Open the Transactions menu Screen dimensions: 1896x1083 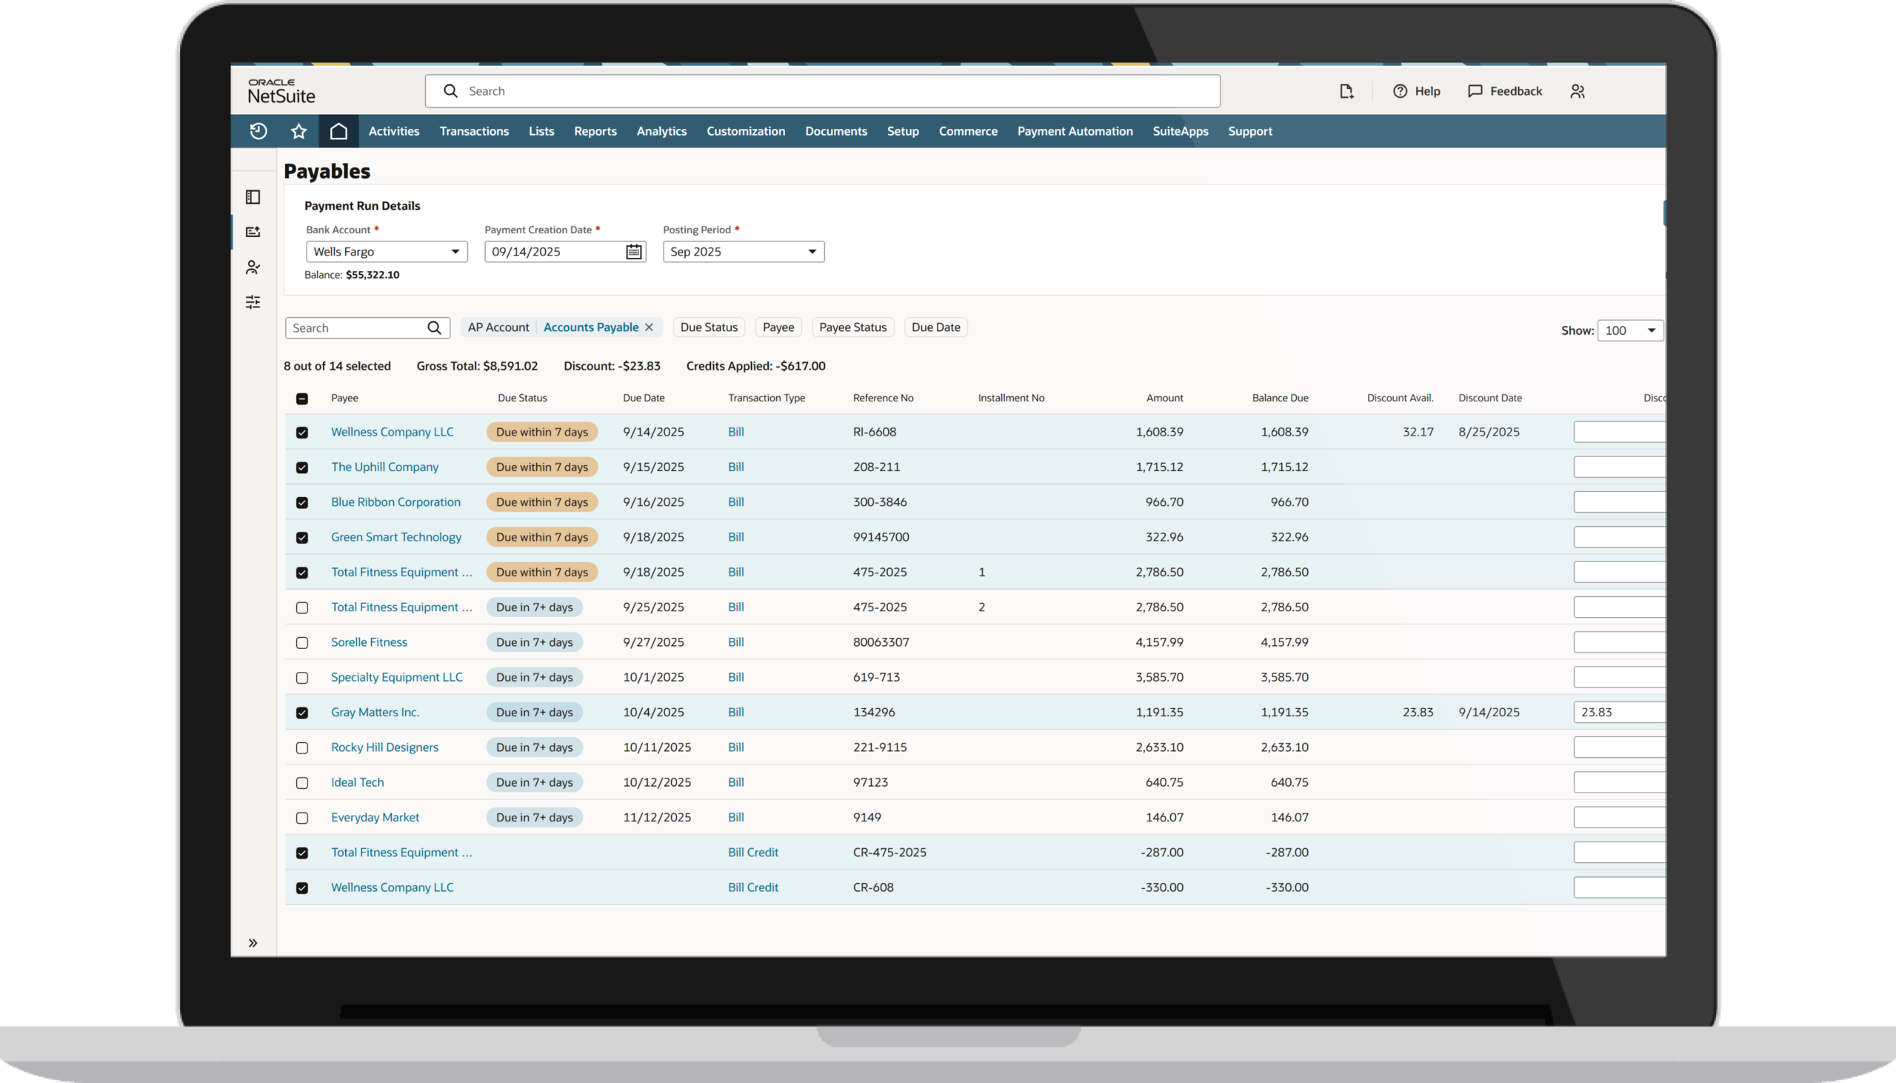[473, 132]
